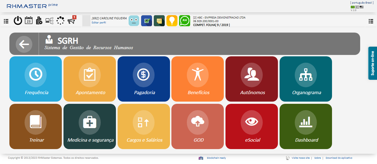This screenshot has width=377, height=164.
Task: Click the Visite nosso site link
Action: 301,158
